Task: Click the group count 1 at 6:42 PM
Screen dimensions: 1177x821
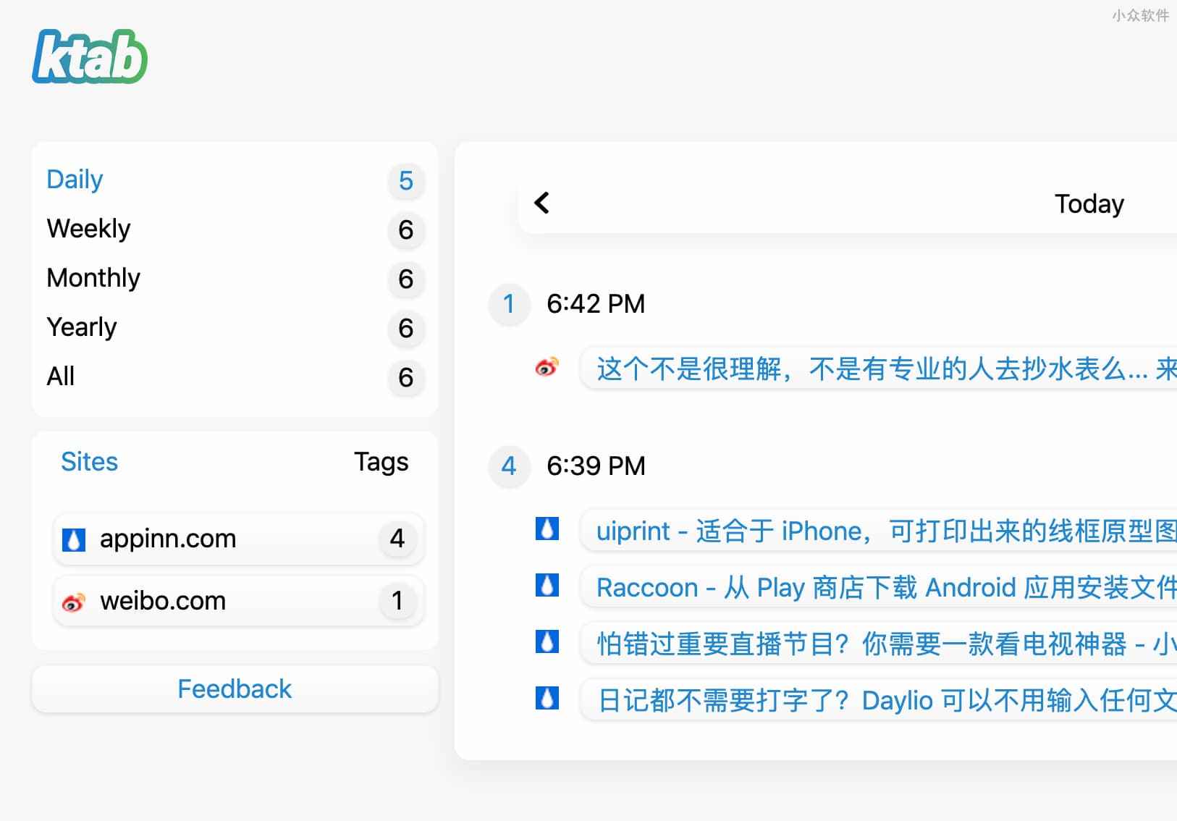Action: (509, 304)
